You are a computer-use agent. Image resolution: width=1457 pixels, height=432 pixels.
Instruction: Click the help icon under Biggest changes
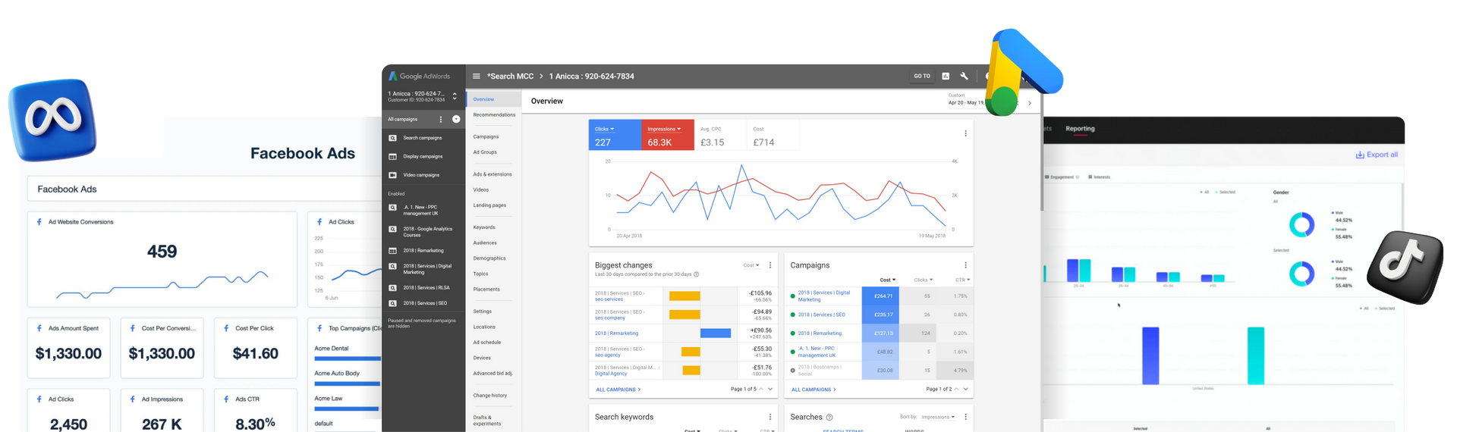point(696,274)
